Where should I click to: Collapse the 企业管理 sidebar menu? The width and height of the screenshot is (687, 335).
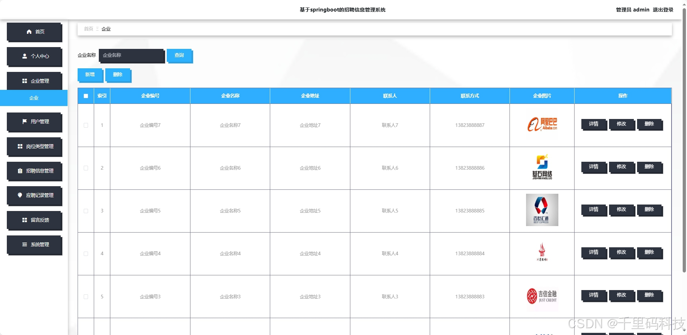pos(34,81)
